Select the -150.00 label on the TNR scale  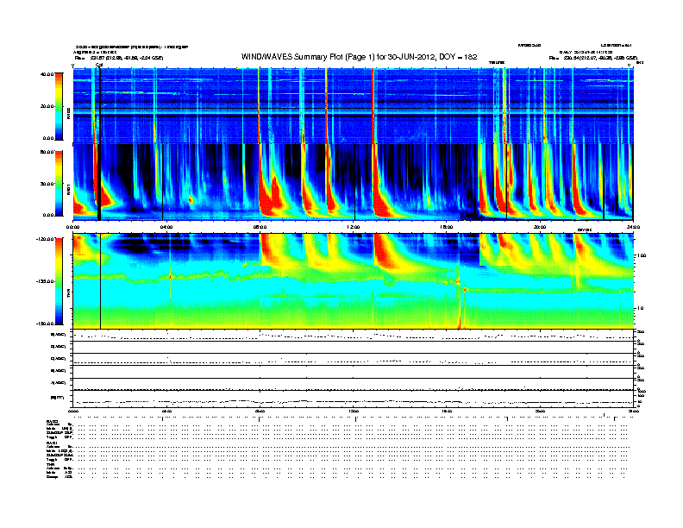[x=45, y=324]
